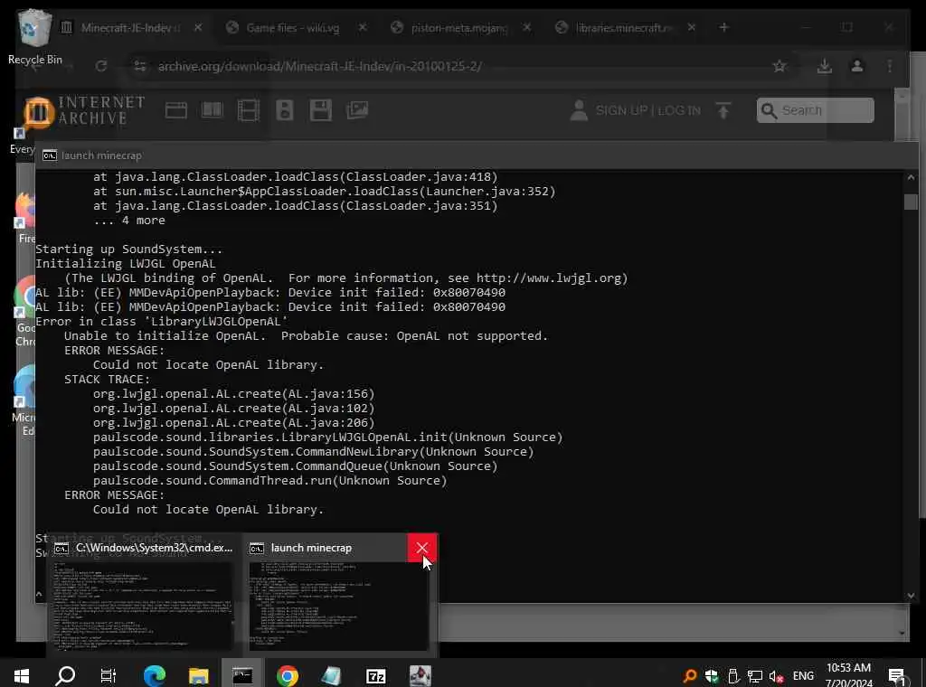Click the muted volume tray icon
Image resolution: width=926 pixels, height=687 pixels.
tap(776, 676)
